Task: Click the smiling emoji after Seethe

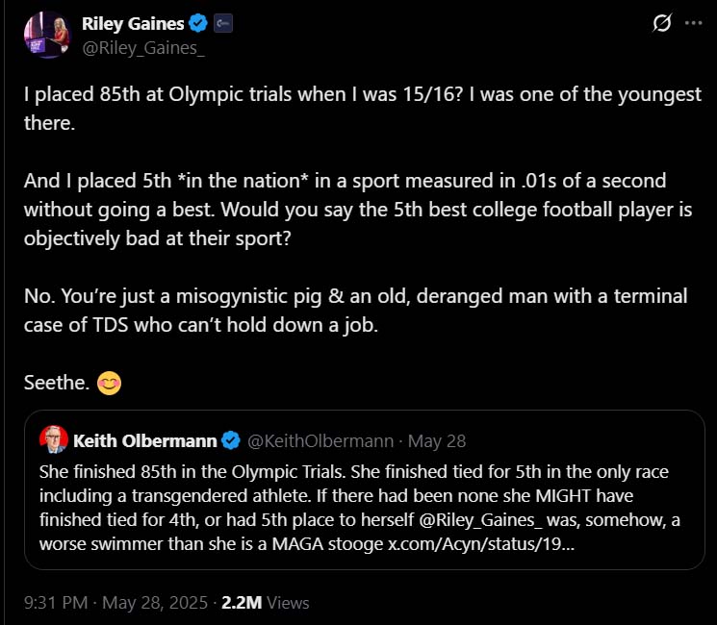Action: click(x=111, y=383)
